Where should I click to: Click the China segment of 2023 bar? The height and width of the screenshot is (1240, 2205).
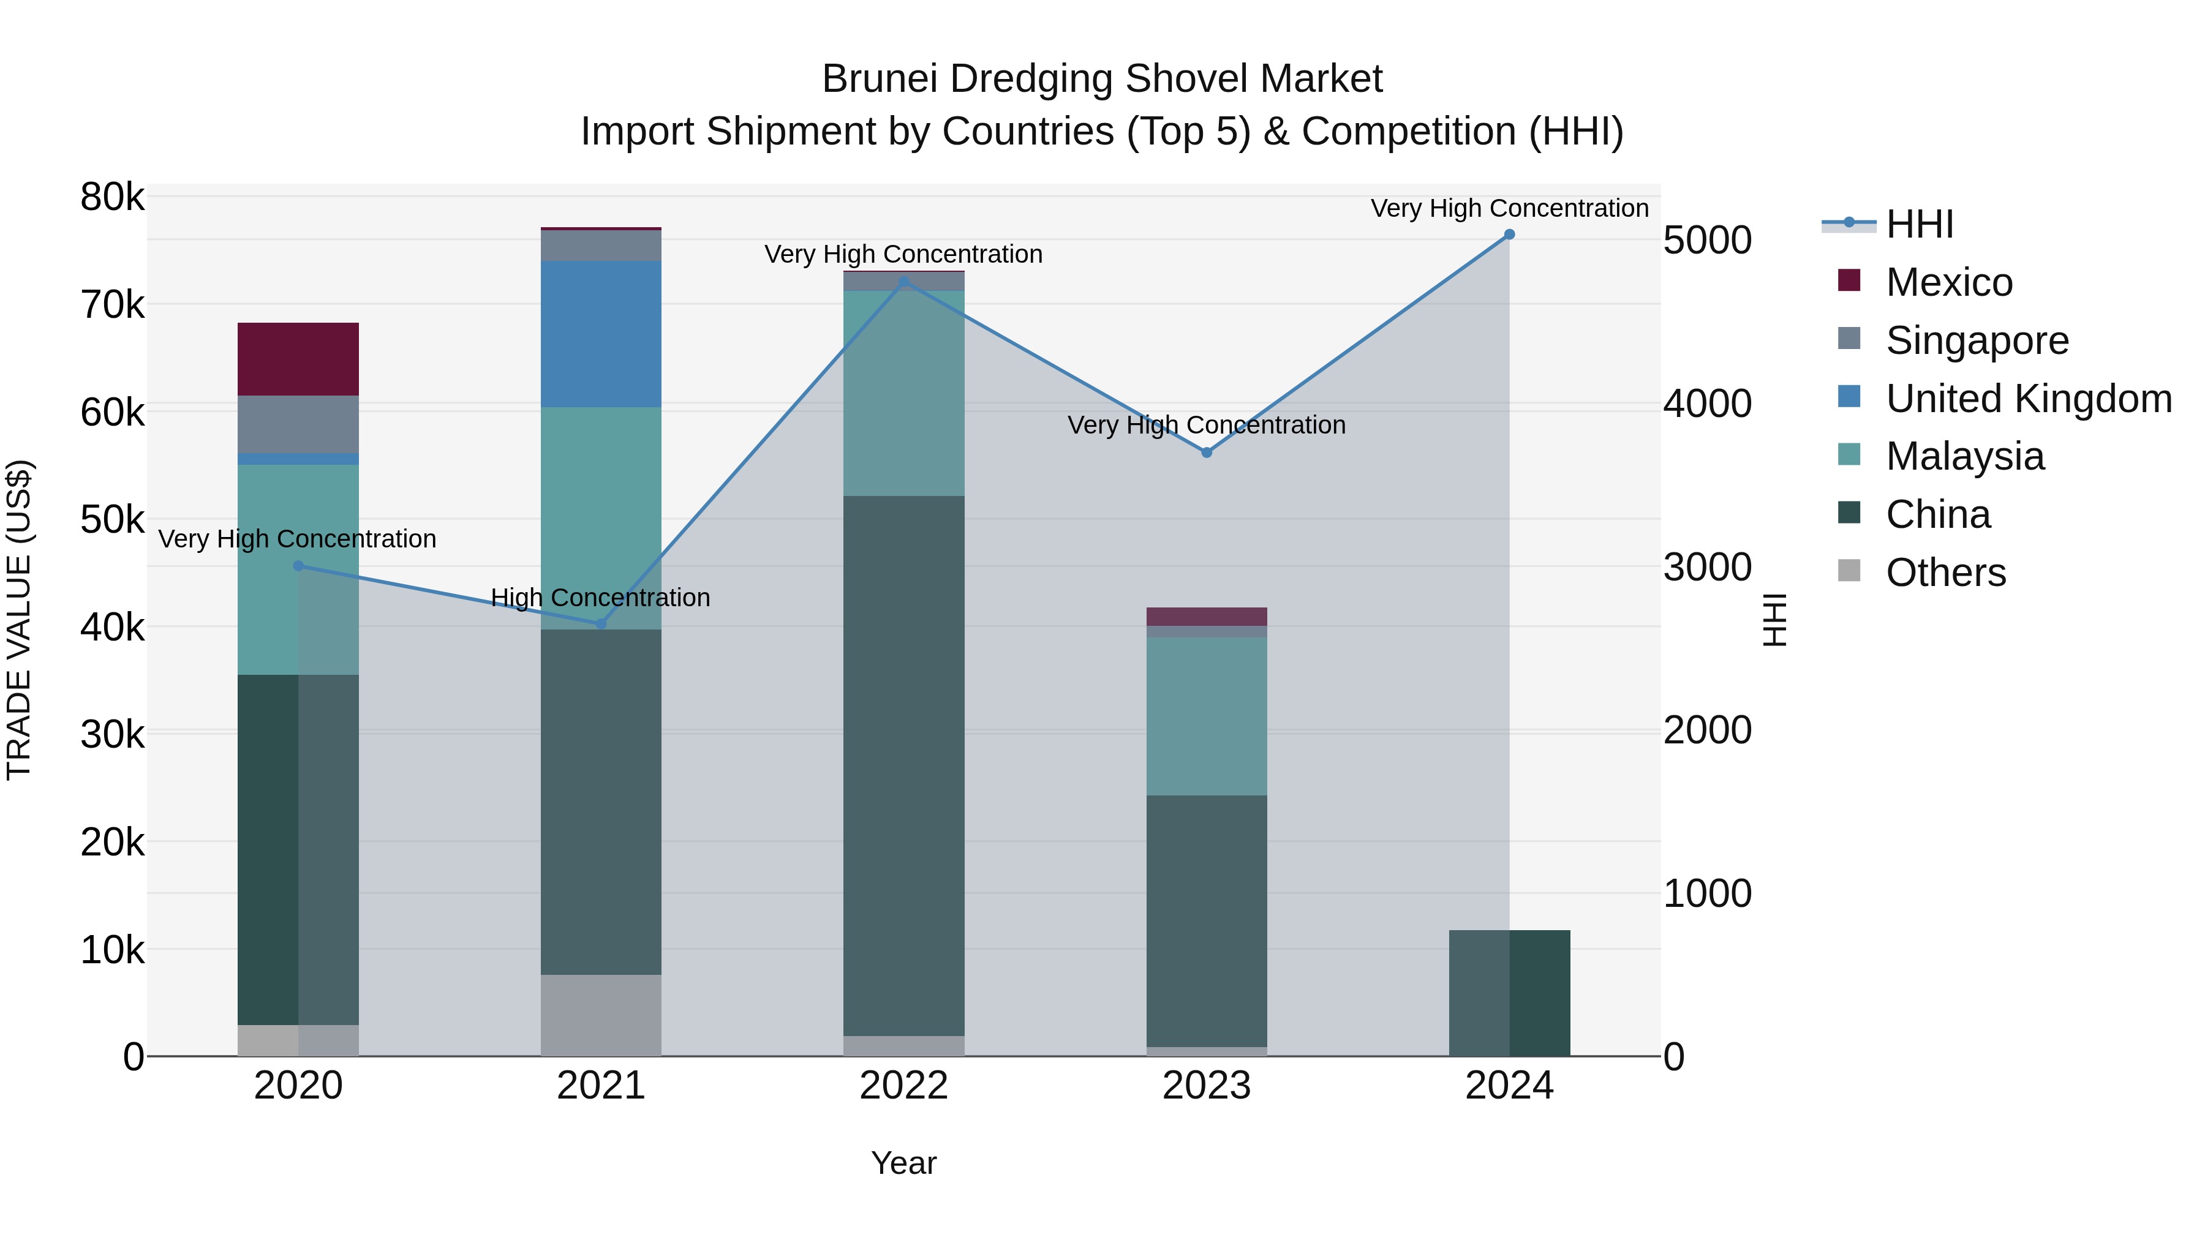1207,922
